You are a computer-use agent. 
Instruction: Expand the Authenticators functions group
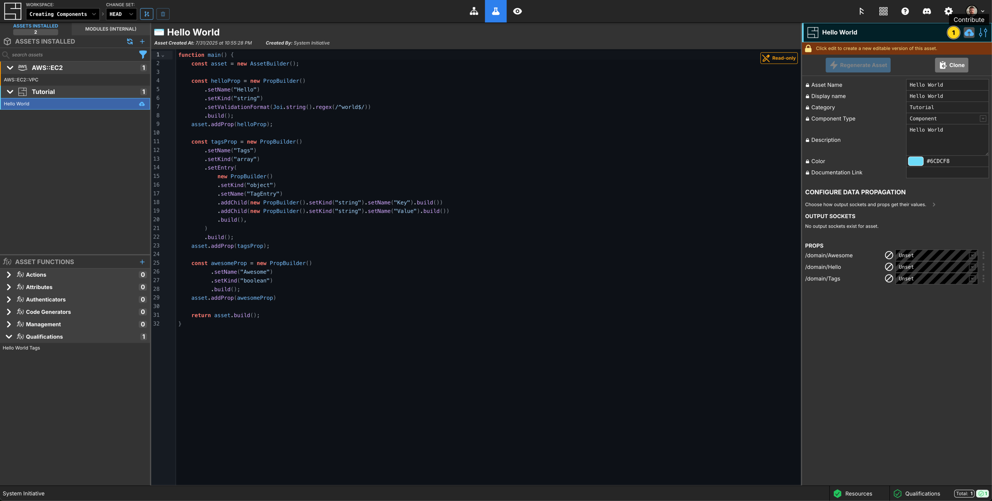9,299
